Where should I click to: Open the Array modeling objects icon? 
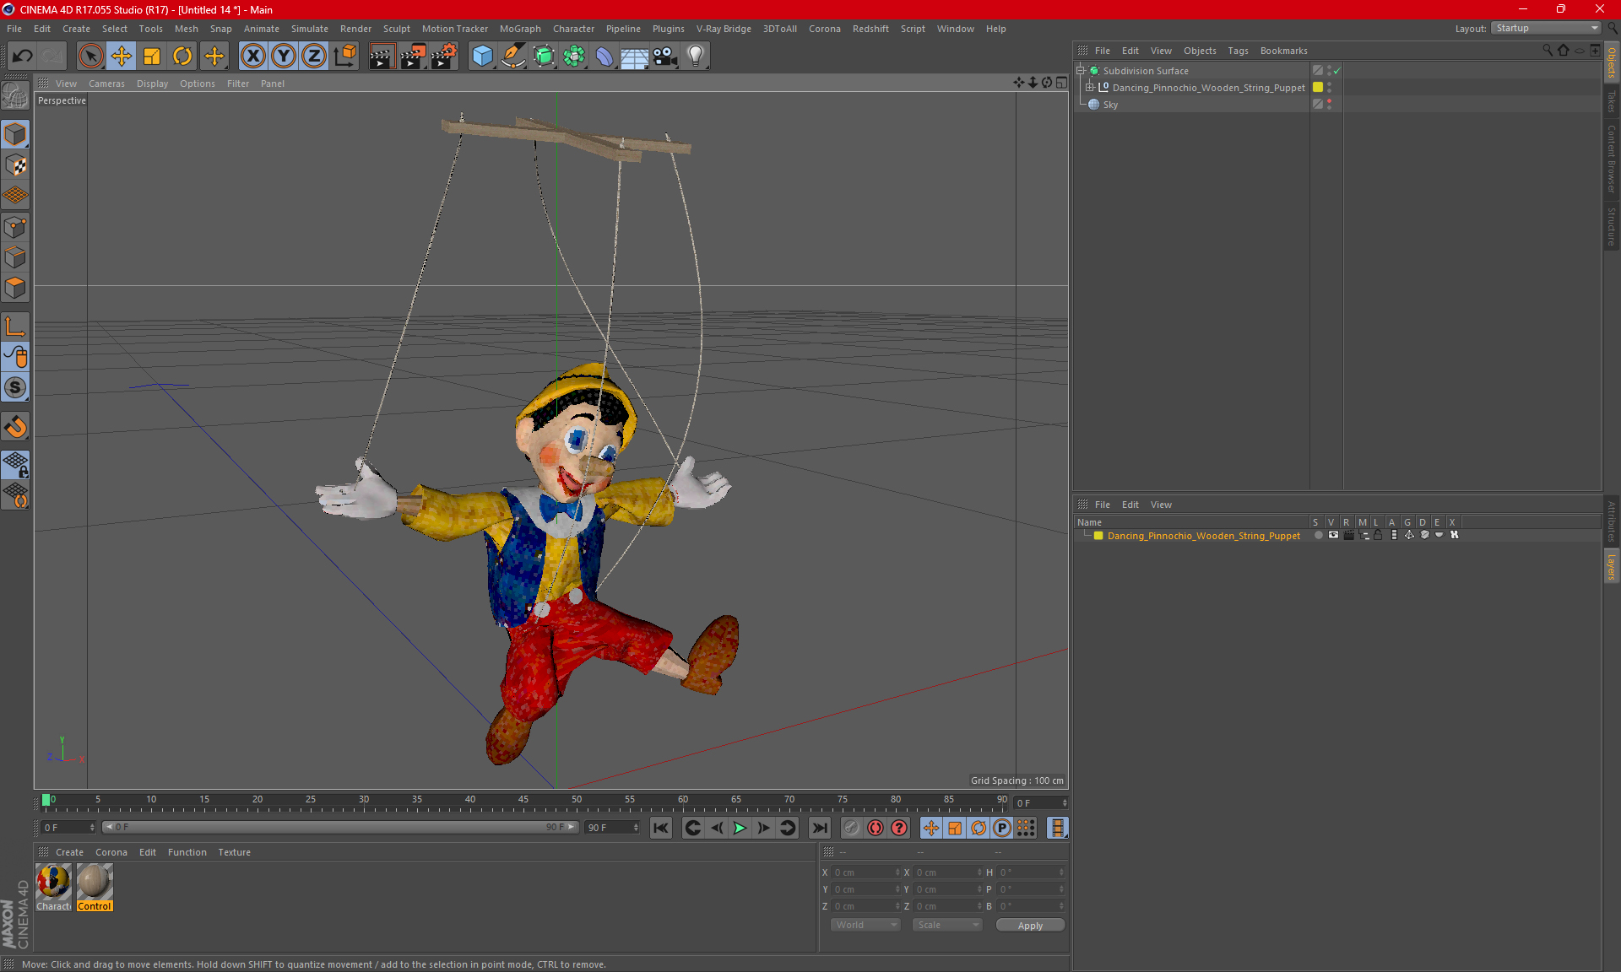point(574,57)
